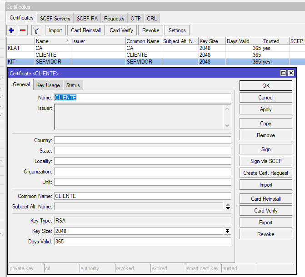
Task: Click the Common Name input field
Action: 143,196
